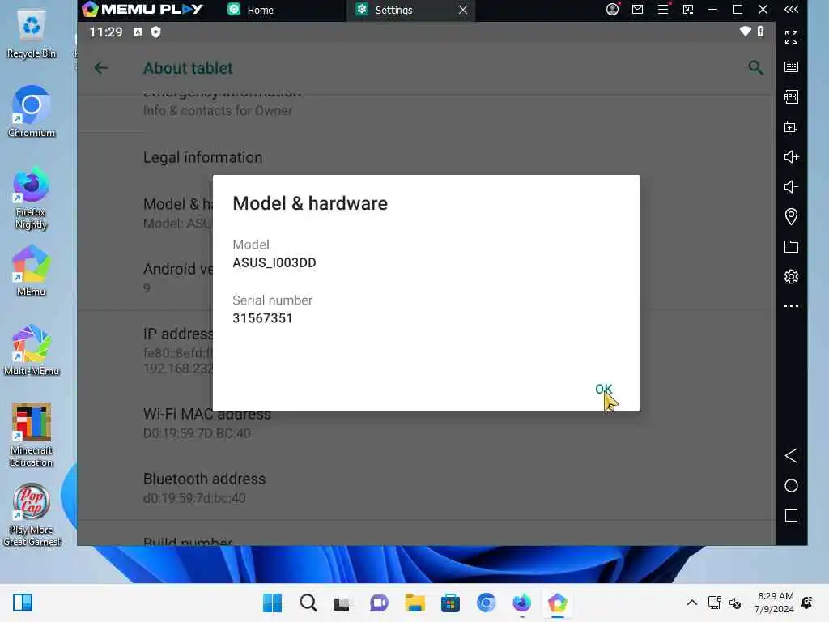Screen dimensions: 829x622
Task: Click the MEmu multi-window display icon
Action: click(x=688, y=10)
